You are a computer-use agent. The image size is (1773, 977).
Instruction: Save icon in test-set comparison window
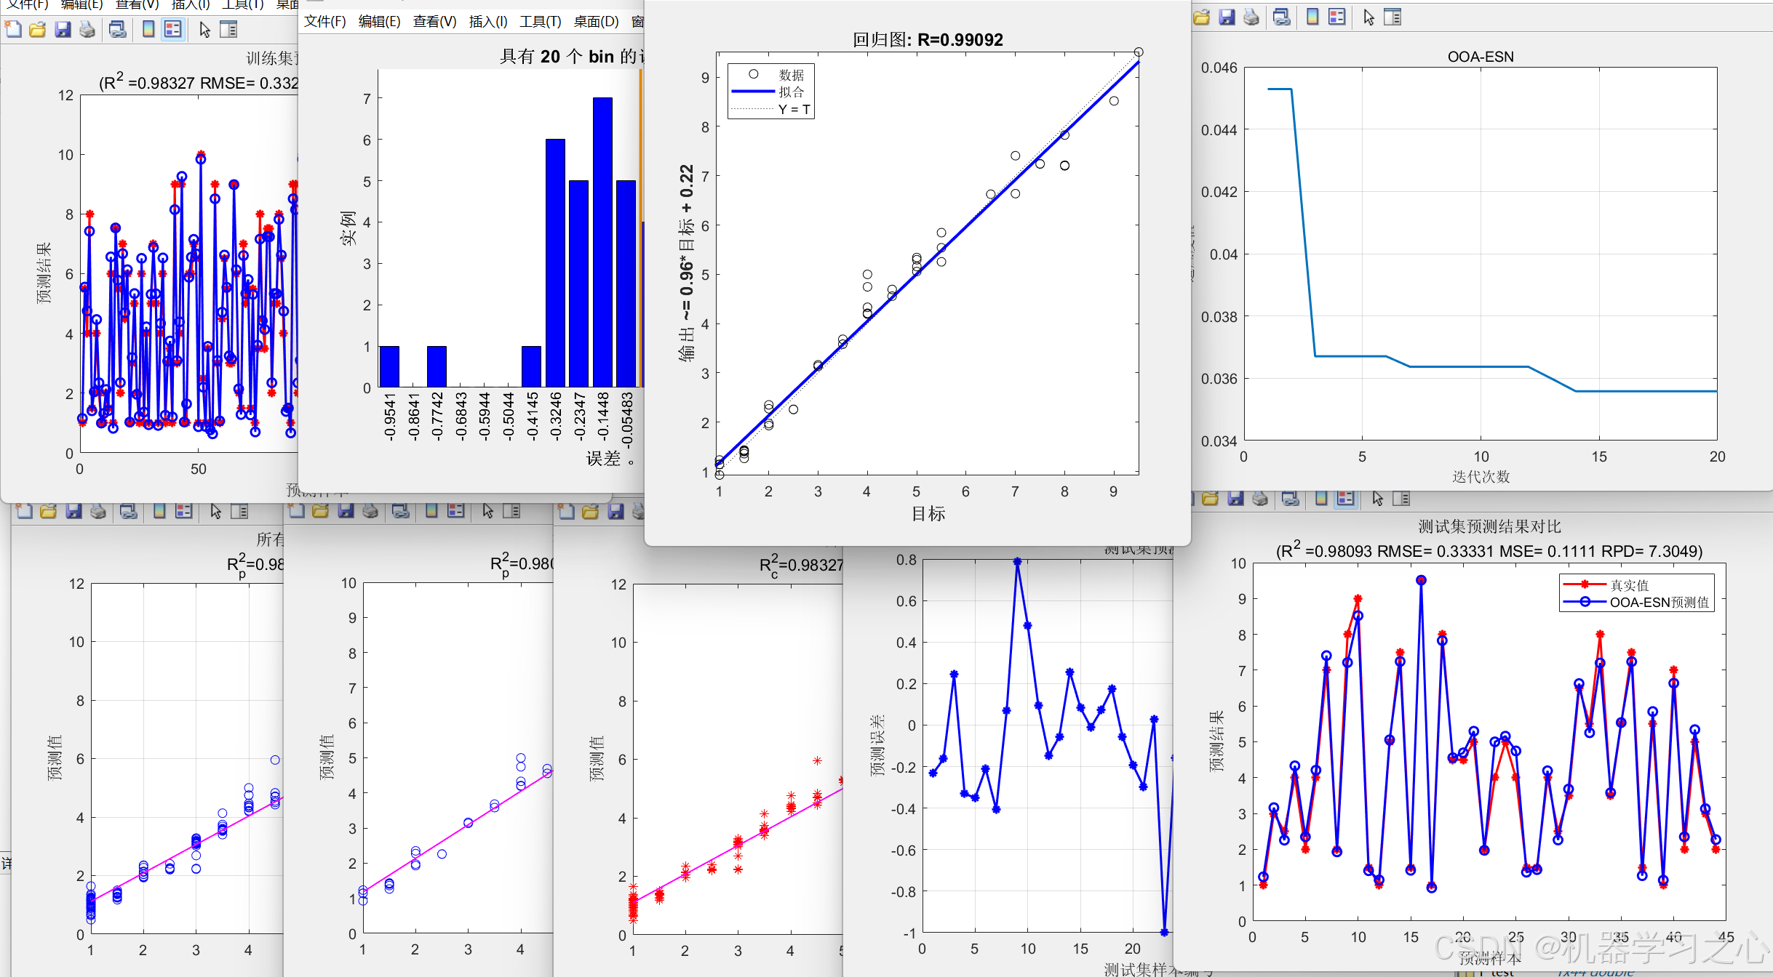1235,499
